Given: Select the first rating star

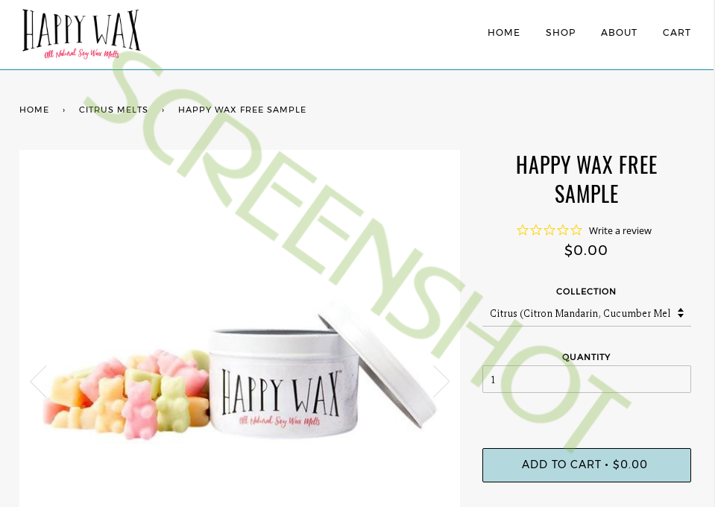Looking at the screenshot, I should click(x=523, y=230).
